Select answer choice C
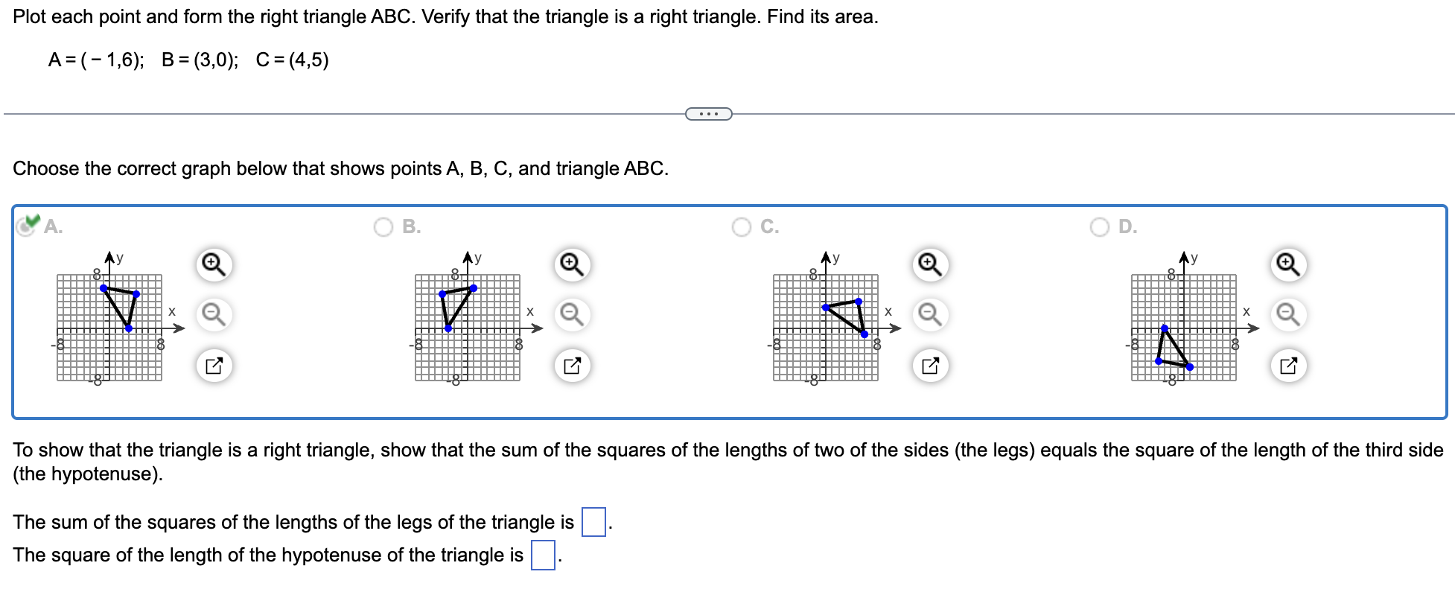The image size is (1455, 592). pos(742,227)
